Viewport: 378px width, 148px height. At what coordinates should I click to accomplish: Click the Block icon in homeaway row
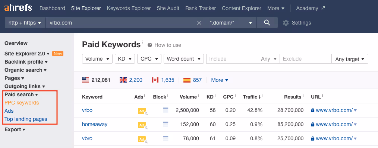(166, 125)
